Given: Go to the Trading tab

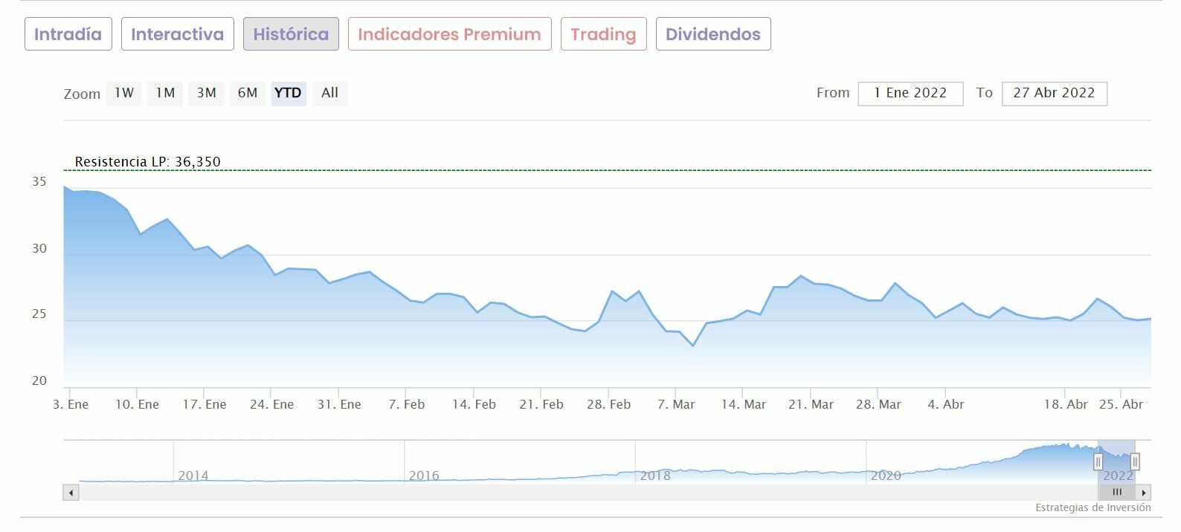Looking at the screenshot, I should tap(603, 34).
